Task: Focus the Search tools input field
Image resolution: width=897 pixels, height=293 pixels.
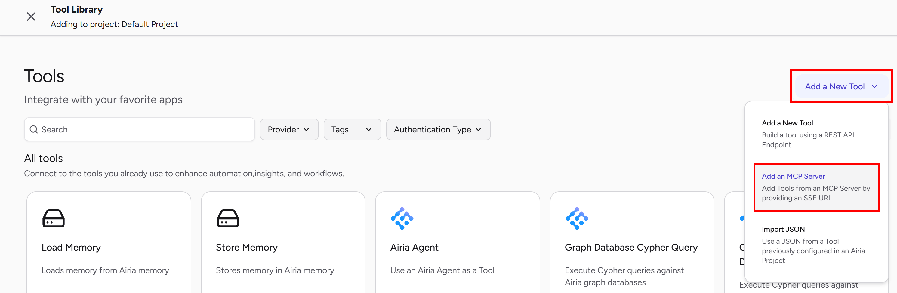Action: tap(139, 130)
